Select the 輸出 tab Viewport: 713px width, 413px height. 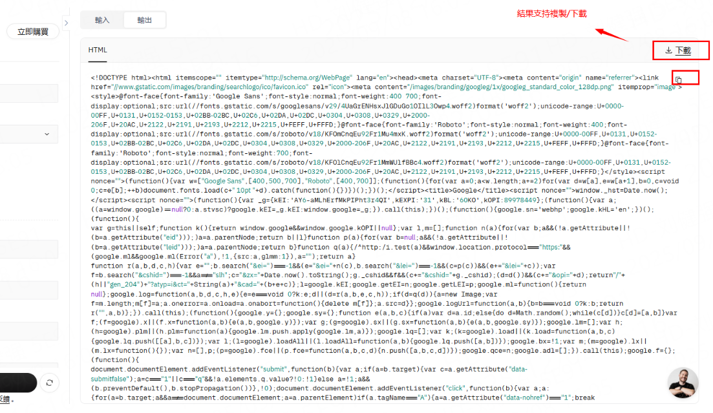coord(145,20)
